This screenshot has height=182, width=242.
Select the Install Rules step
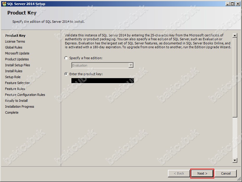tap(14, 71)
